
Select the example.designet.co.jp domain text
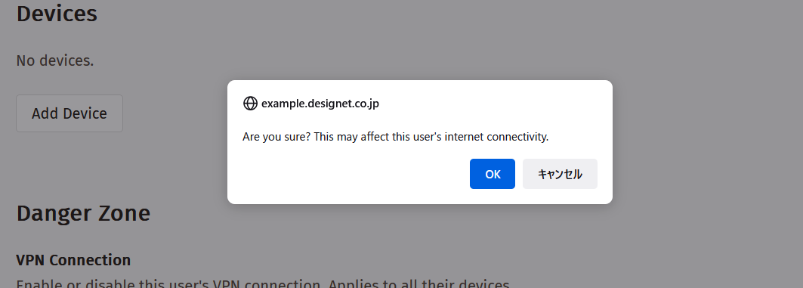[320, 104]
